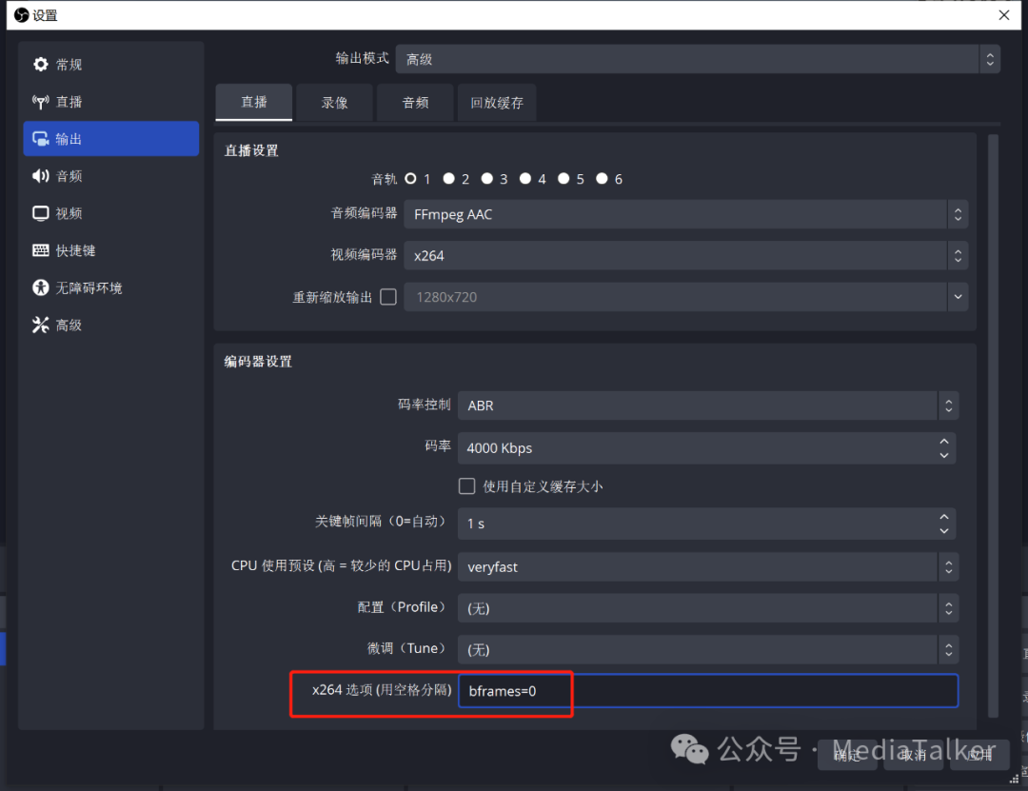Screen dimensions: 1028x791
Task: Select audio track 2 radio button
Action: [x=449, y=179]
